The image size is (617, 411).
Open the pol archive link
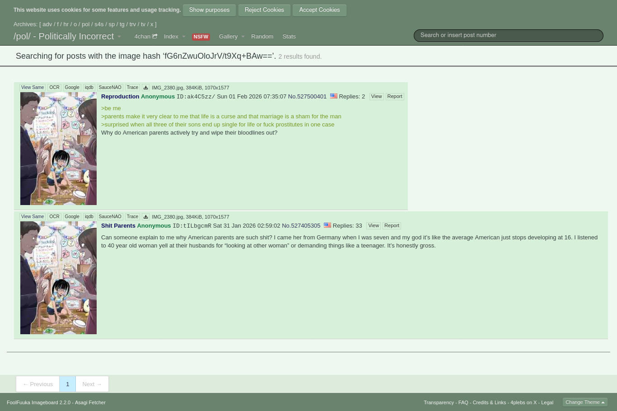click(x=85, y=24)
